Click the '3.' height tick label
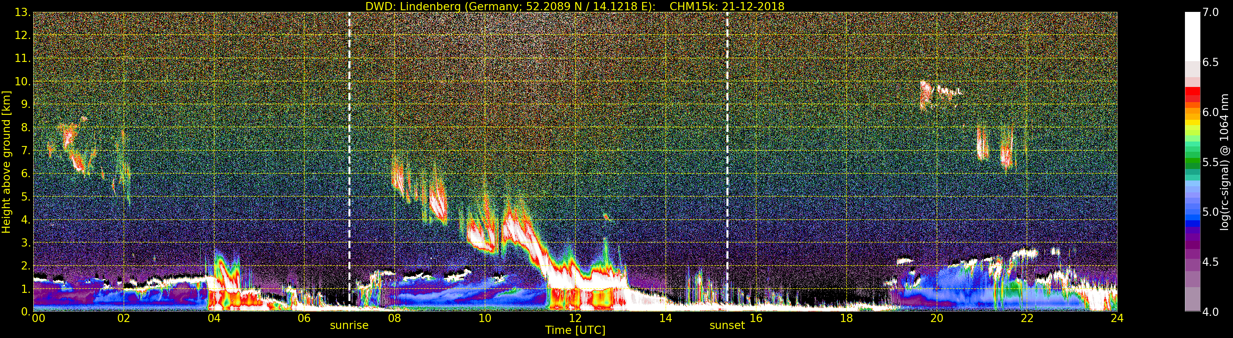Screen dimensions: 1233x338 (25, 242)
